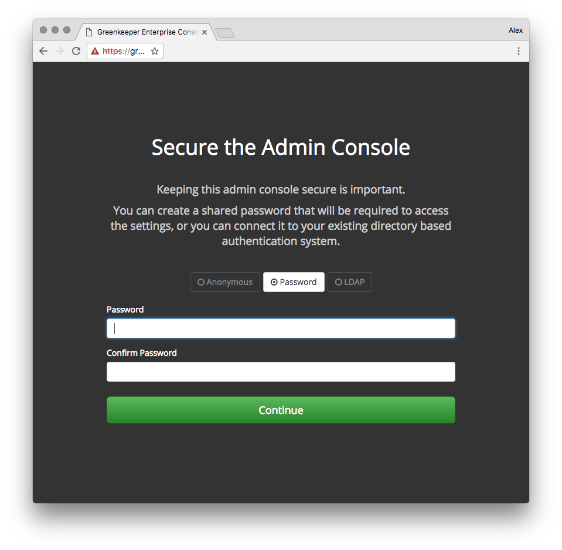Click the address bar URL text
The width and height of the screenshot is (562, 550).
tap(124, 51)
